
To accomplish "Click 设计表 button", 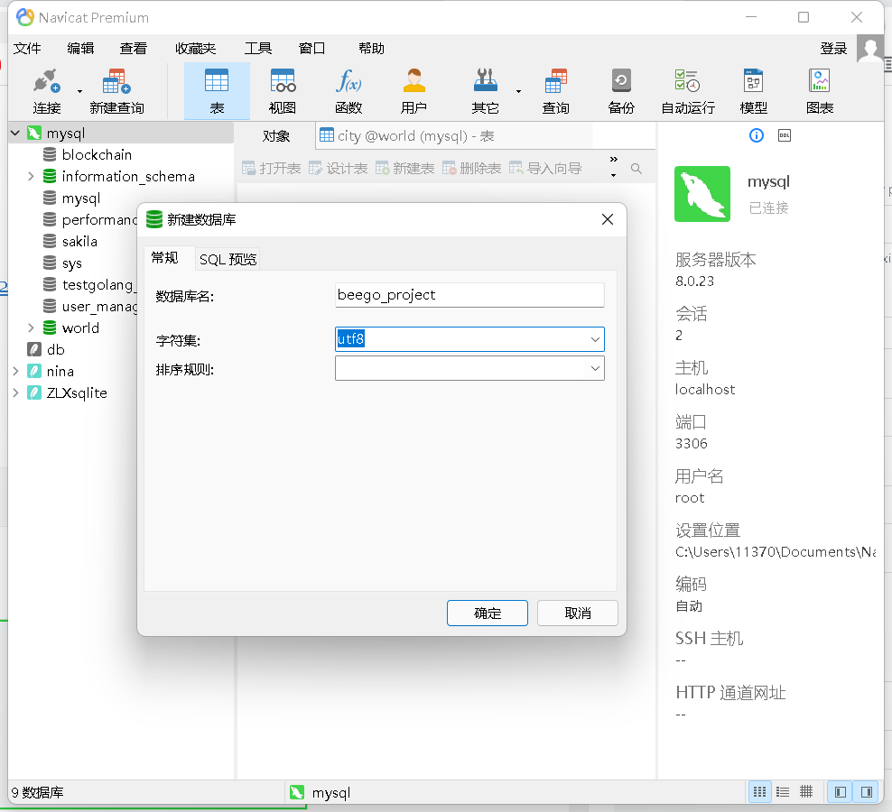I will point(338,169).
